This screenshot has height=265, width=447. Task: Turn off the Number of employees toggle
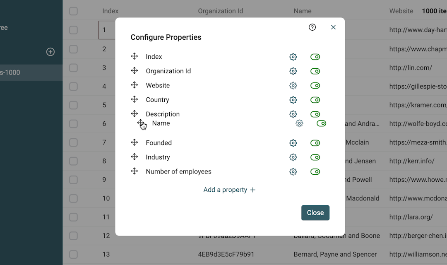point(315,171)
